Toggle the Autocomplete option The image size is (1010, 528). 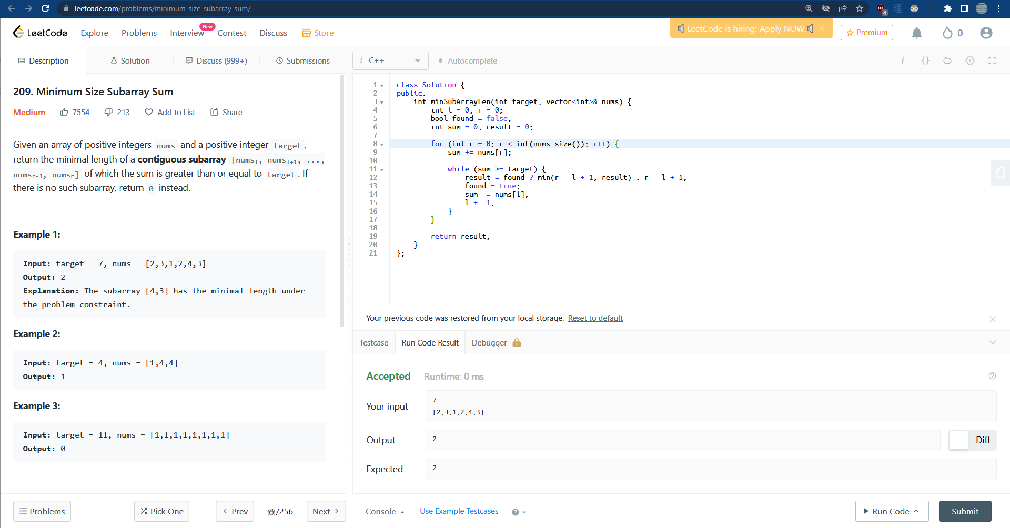pos(467,61)
